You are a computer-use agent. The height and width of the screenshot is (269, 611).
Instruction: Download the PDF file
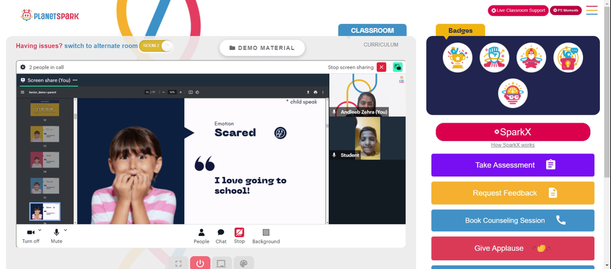coord(308,92)
